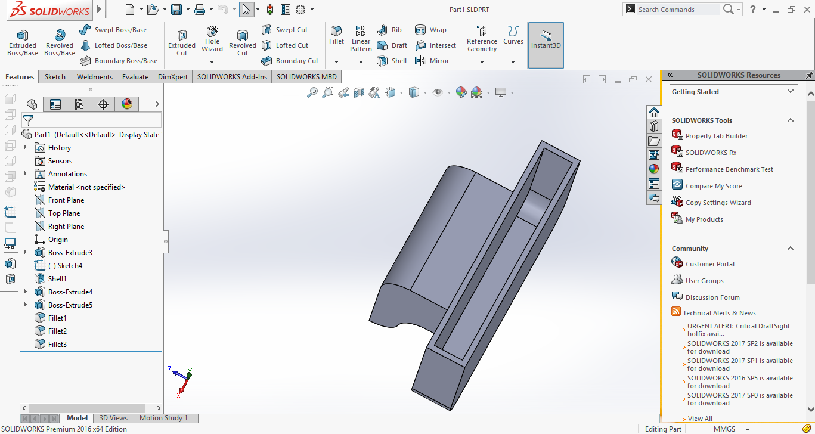Open the 3D Views bottom tab
815x434 pixels.
113,418
